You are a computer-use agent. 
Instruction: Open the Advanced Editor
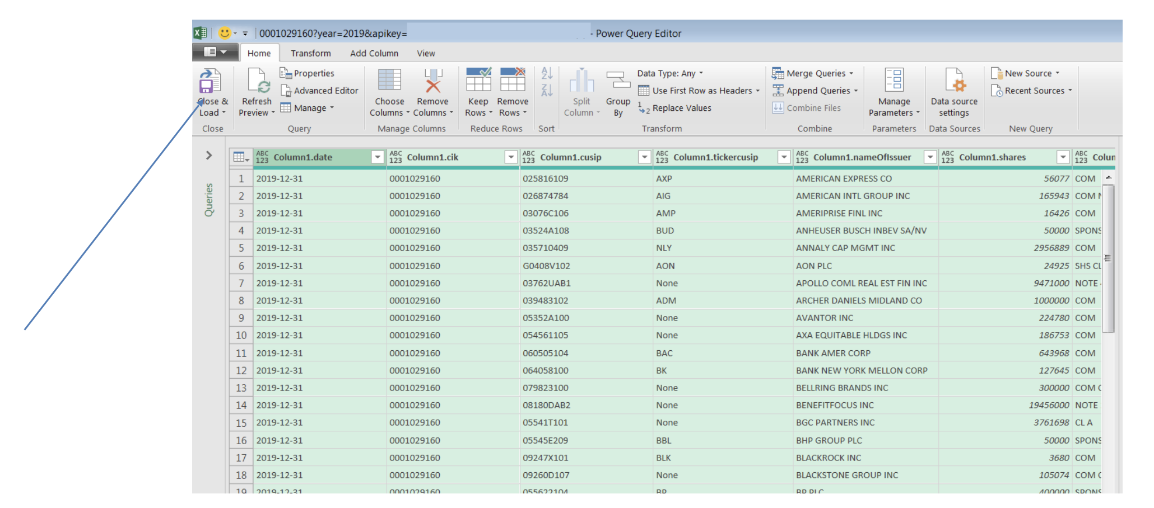point(319,91)
